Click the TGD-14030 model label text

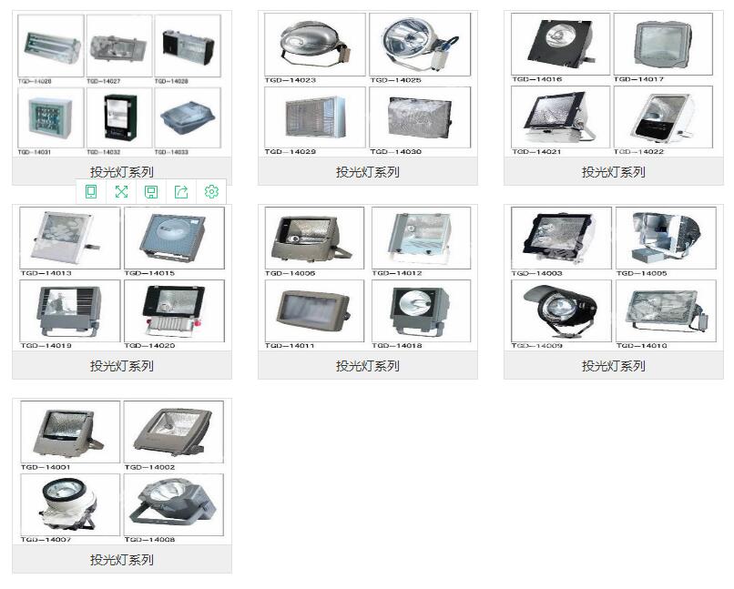tap(395, 152)
